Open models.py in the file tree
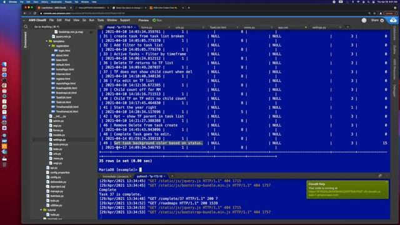 click(59, 135)
